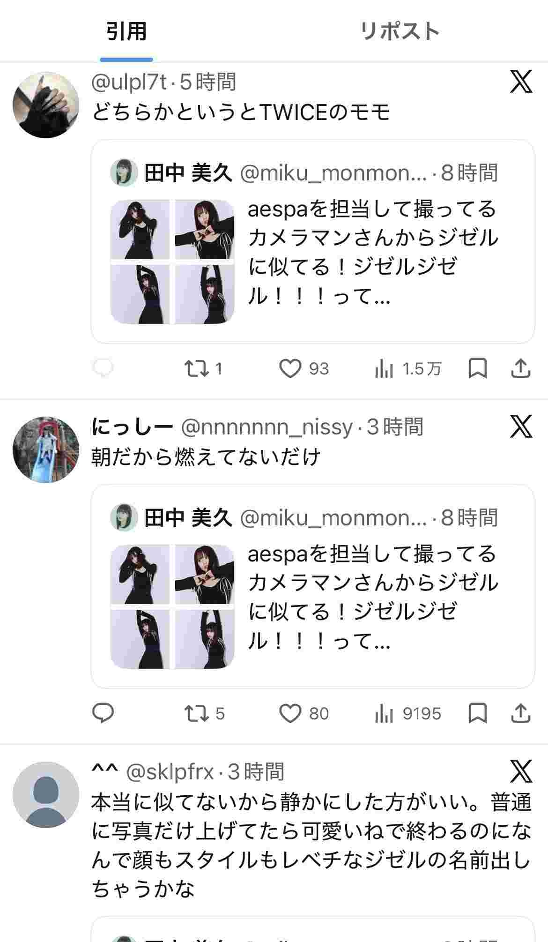Select the 引用 tab
548x942 pixels.
126,31
